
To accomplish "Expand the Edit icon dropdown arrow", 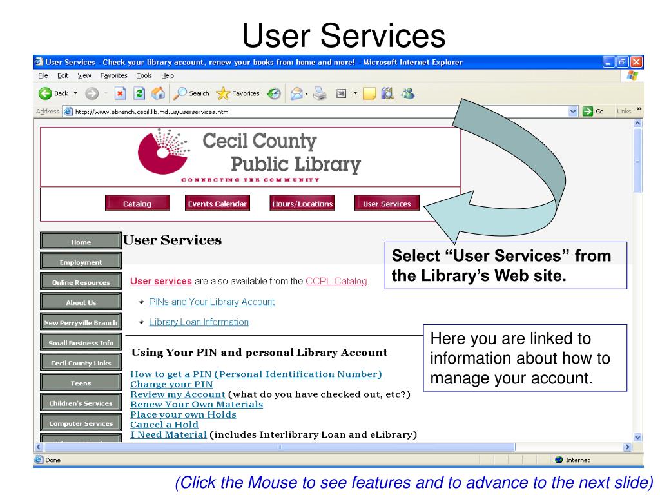I will pos(355,93).
